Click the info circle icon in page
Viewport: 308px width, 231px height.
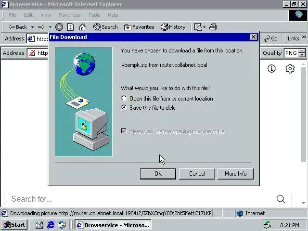pos(271,68)
